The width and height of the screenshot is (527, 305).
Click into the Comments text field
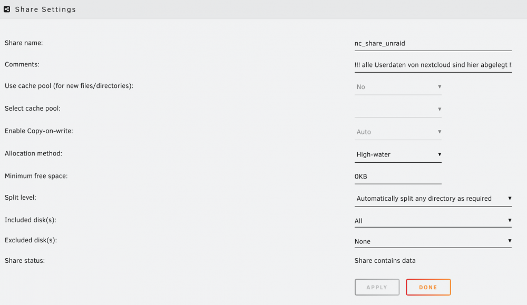(x=433, y=65)
